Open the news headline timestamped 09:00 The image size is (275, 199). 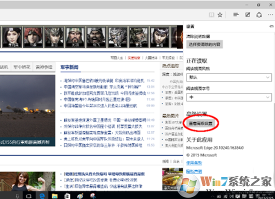pyautogui.click(x=100, y=105)
